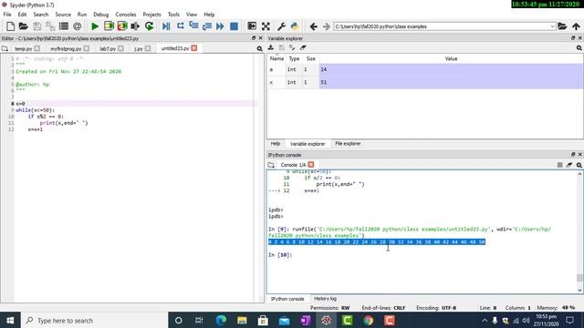Click Step into function debug icon
Screen dimensions: 584x328
(193, 26)
